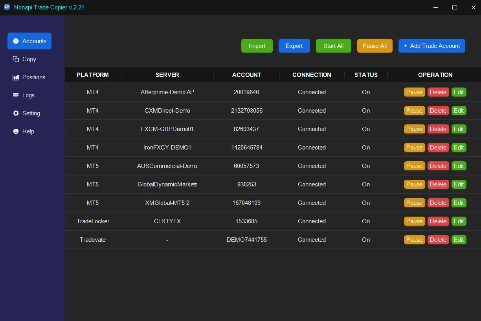The height and width of the screenshot is (321, 481).
Task: Edit the Tradovate DEMO7441755 account
Action: tap(459, 240)
